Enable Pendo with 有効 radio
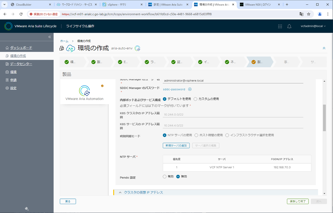The width and height of the screenshot is (333, 213). tap(165, 176)
